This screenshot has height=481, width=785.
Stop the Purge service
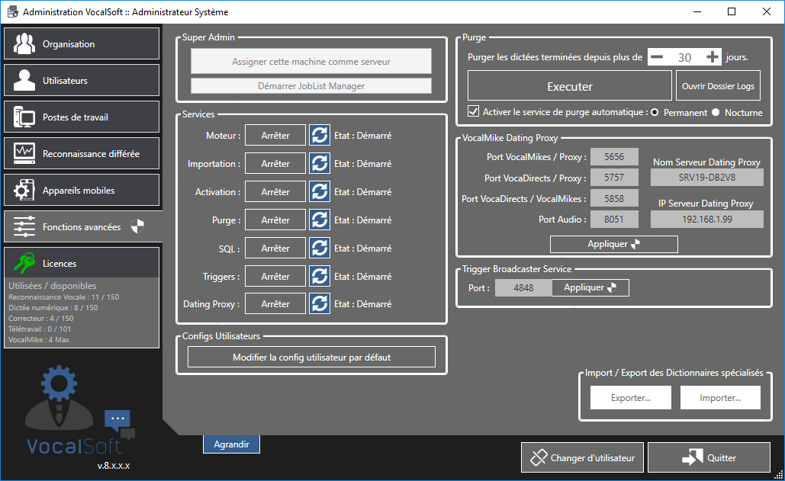coord(275,220)
